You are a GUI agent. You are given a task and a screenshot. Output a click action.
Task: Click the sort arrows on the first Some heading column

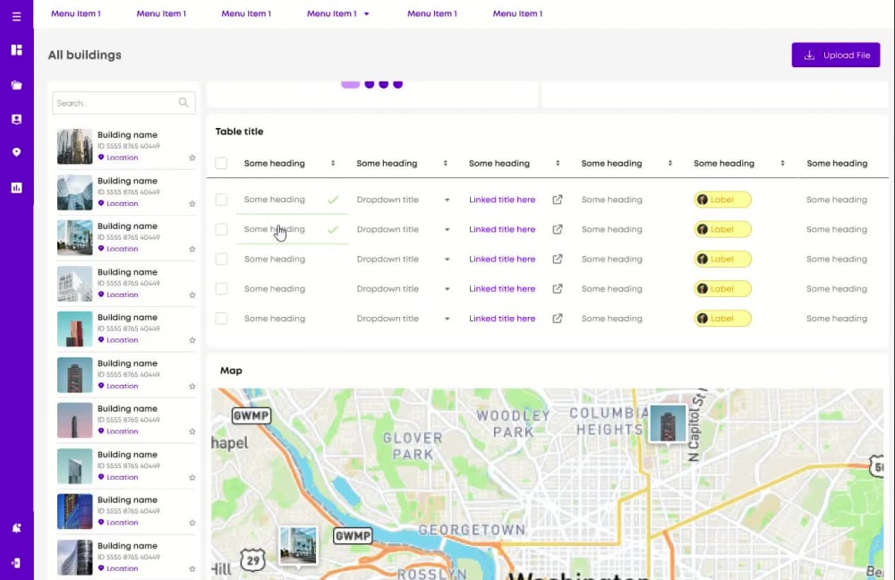click(332, 163)
